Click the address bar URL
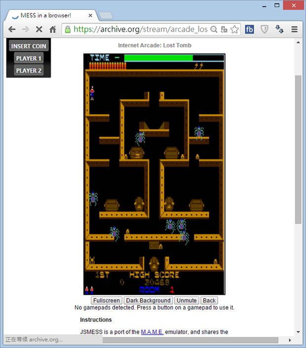 tap(141, 30)
